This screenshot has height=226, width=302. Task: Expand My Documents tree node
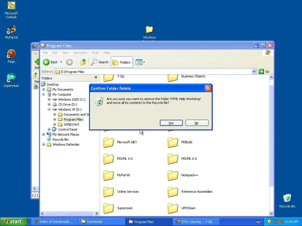point(44,89)
